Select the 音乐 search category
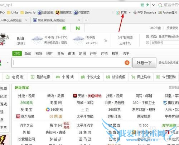This screenshot has height=145, width=179. 61,54
